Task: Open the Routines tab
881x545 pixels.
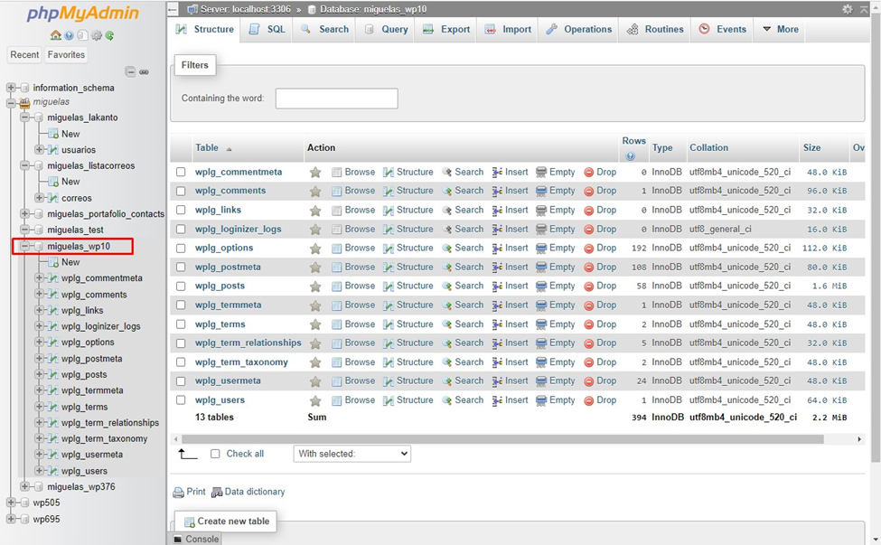Action: pyautogui.click(x=656, y=29)
